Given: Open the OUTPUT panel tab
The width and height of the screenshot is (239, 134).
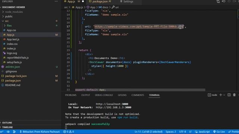Looking at the screenshot, I should tap(86, 95).
